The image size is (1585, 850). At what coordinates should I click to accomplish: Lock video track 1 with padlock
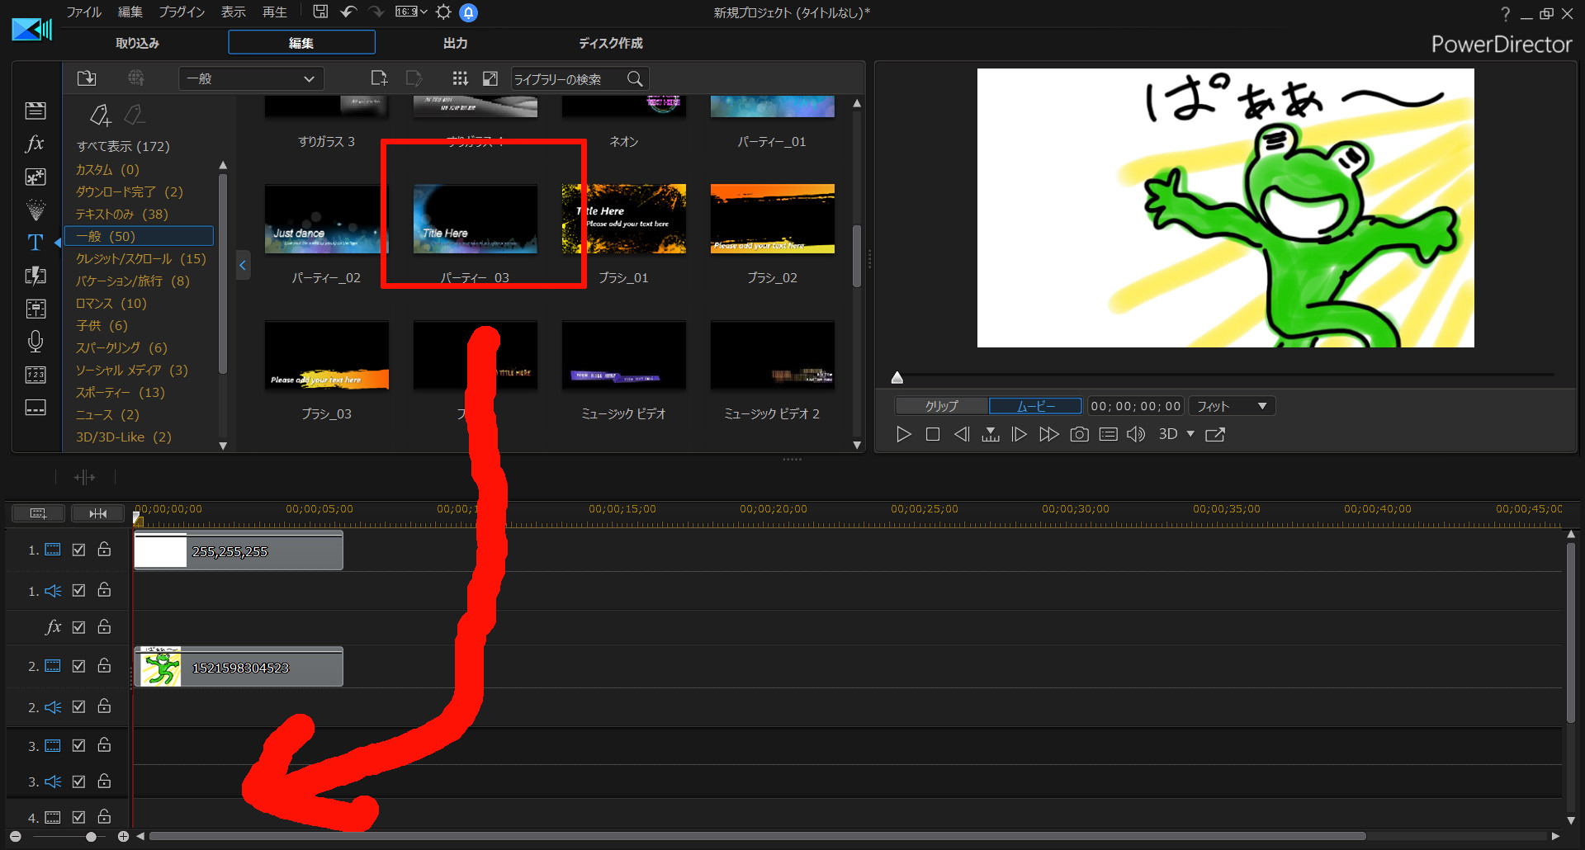point(104,549)
